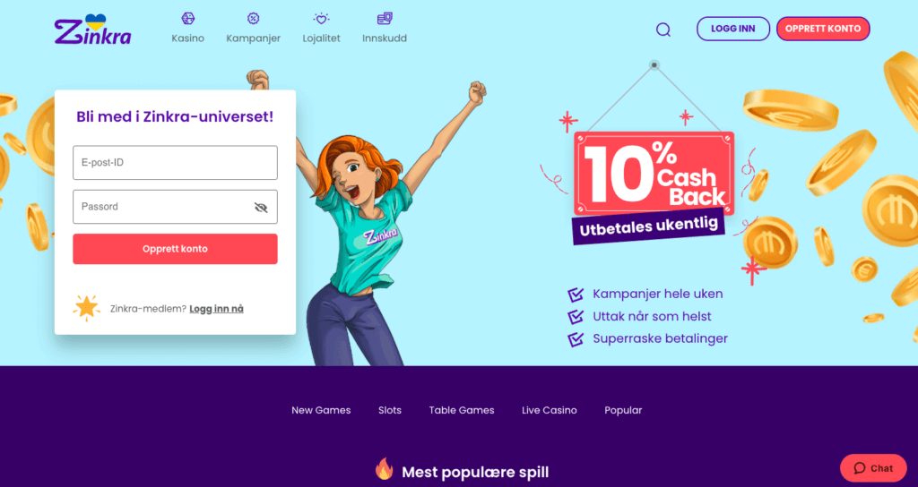918x487 pixels.
Task: Open the Chat bubble button
Action: tap(873, 467)
